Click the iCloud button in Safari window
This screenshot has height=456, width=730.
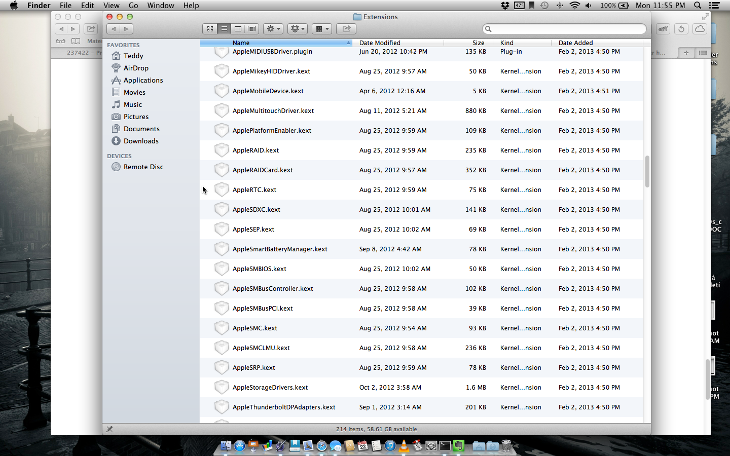[700, 29]
